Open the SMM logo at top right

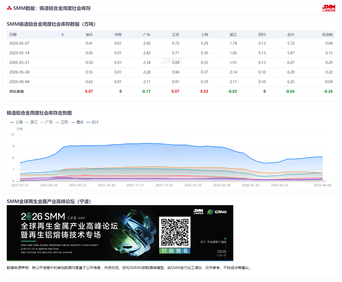[x=329, y=8]
